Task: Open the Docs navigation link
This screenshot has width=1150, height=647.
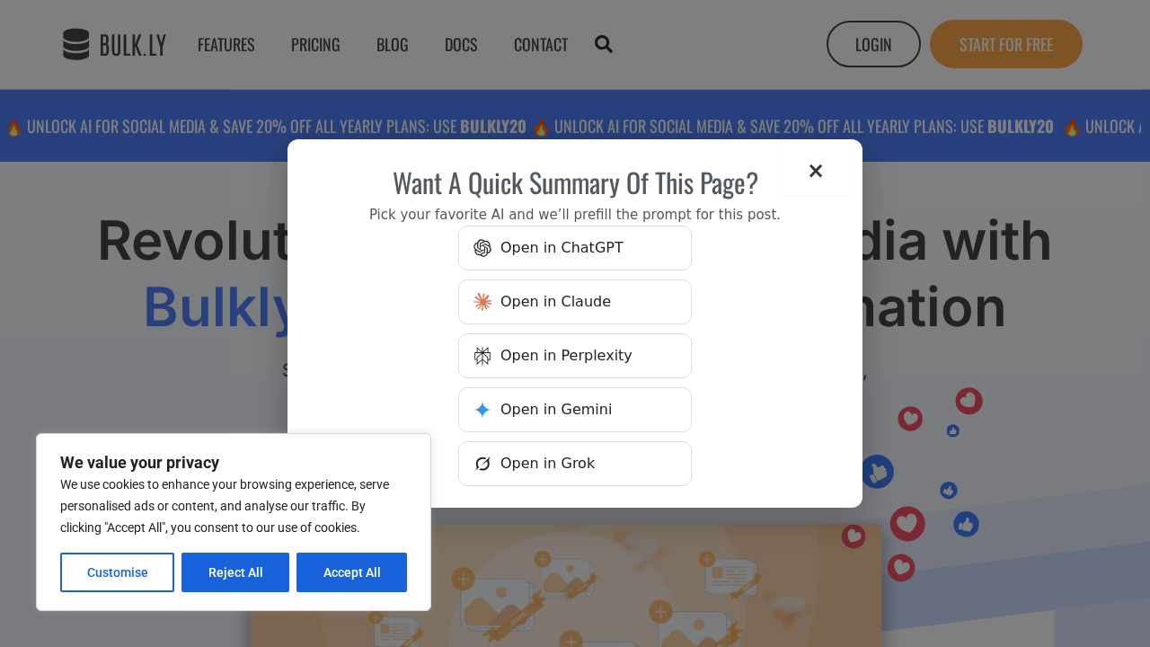Action: pyautogui.click(x=461, y=44)
